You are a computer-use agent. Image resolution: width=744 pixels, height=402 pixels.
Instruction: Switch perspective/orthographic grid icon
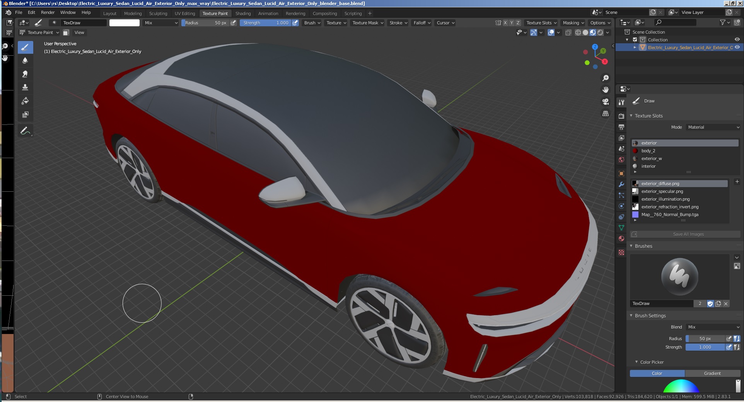(x=606, y=114)
